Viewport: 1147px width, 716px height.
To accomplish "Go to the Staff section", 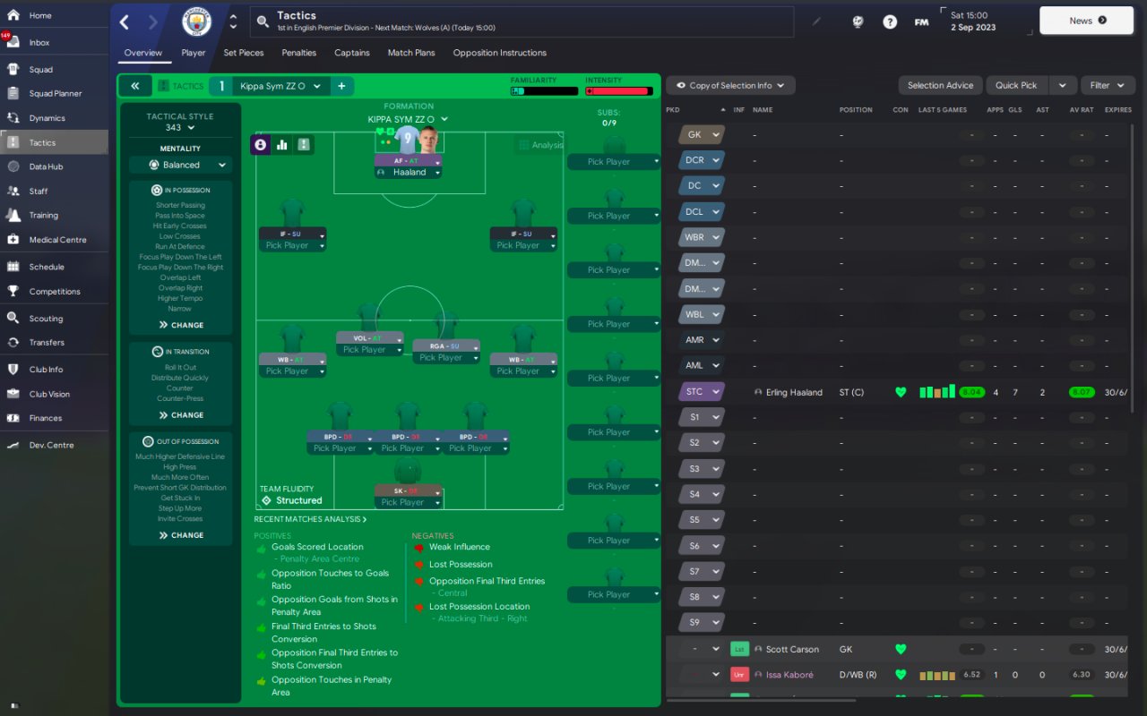I will (x=39, y=191).
